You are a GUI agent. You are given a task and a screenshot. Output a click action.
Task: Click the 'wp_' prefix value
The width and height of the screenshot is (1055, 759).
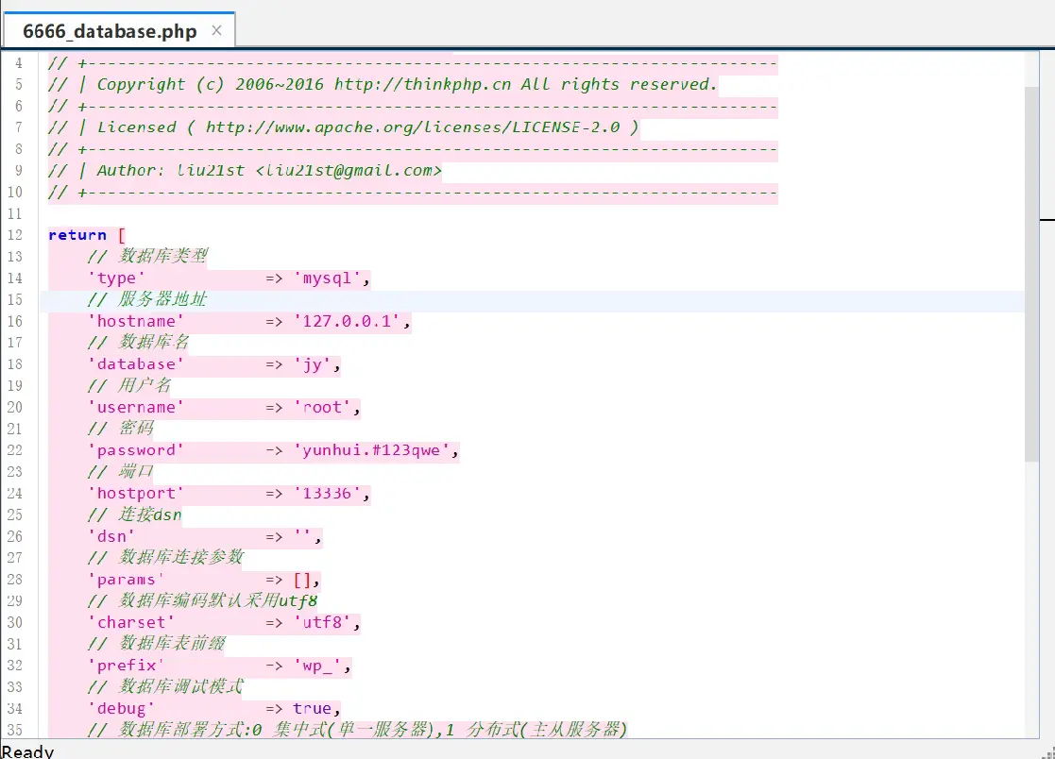(317, 666)
